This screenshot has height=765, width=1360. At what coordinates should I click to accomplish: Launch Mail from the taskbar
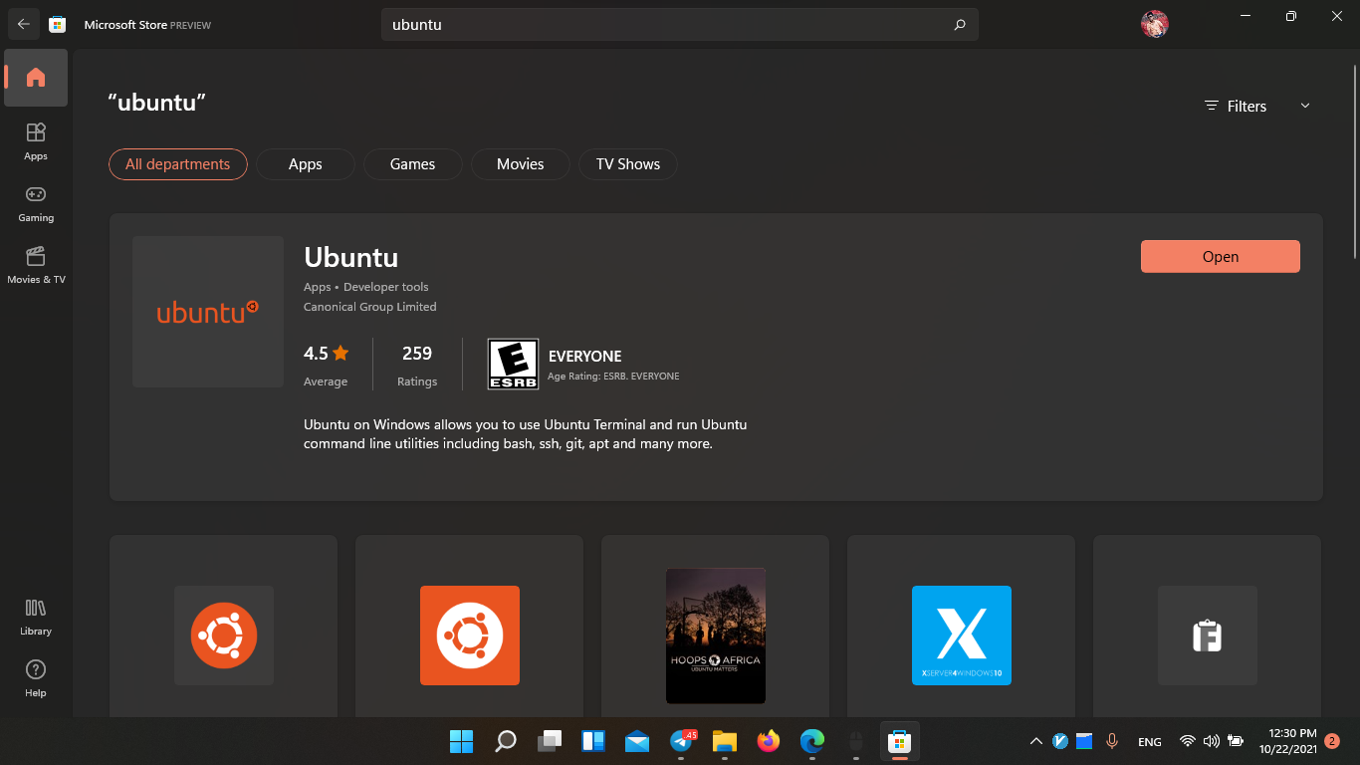click(637, 741)
